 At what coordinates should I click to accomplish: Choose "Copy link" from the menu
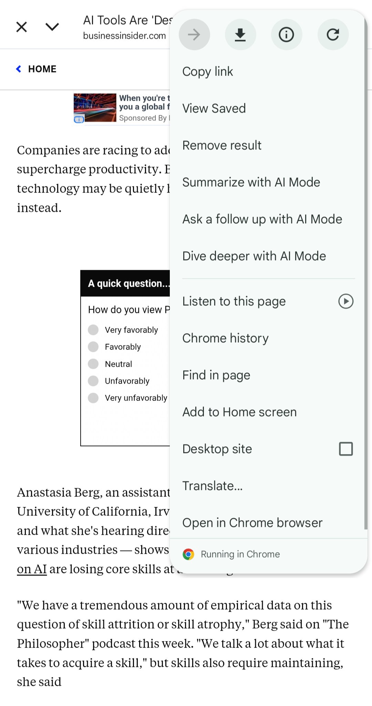point(208,71)
